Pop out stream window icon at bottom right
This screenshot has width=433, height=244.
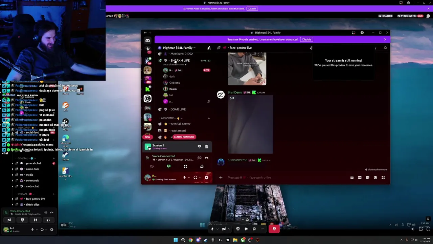pyautogui.click(x=420, y=229)
